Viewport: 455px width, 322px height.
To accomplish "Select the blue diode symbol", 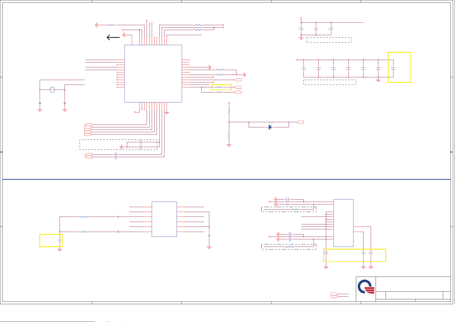I will [x=270, y=127].
